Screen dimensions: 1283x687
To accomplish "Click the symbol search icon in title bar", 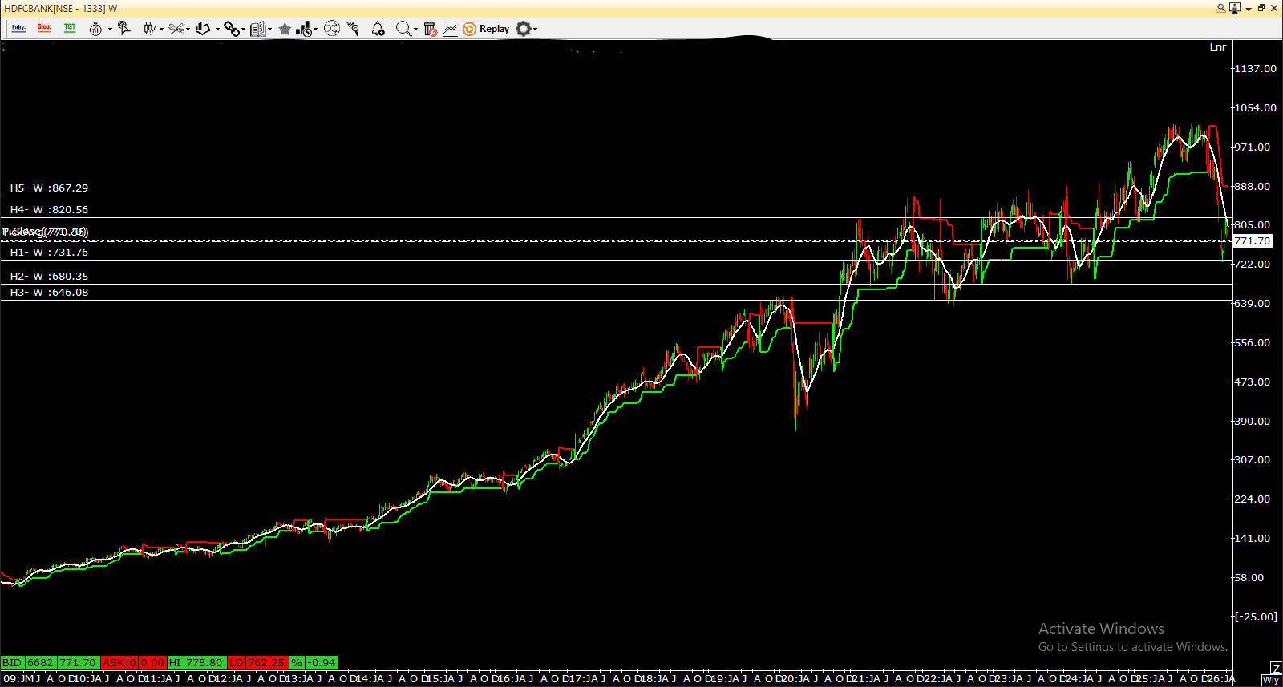I will tap(1220, 8).
